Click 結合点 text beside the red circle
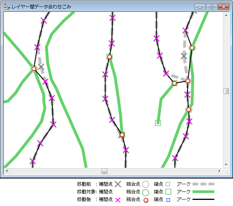The width and height of the screenshot is (233, 206). click(x=133, y=199)
